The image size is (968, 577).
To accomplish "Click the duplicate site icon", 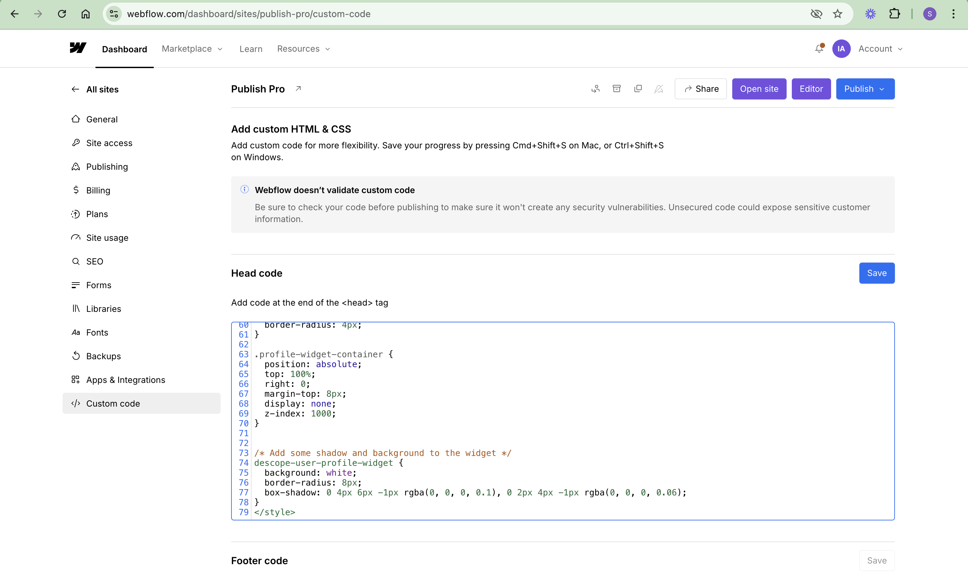I will coord(638,88).
